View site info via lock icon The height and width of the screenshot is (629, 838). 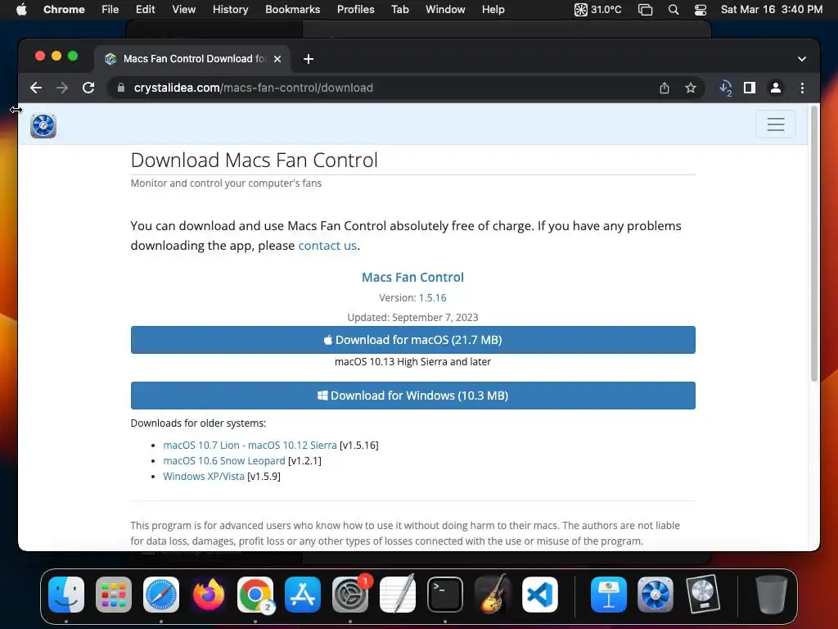[x=121, y=88]
